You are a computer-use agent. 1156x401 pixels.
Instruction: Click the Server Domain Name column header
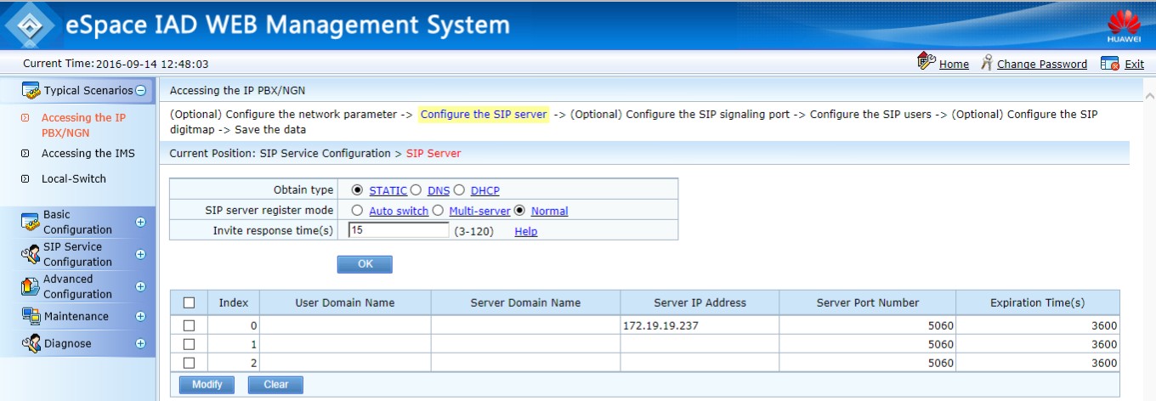525,302
